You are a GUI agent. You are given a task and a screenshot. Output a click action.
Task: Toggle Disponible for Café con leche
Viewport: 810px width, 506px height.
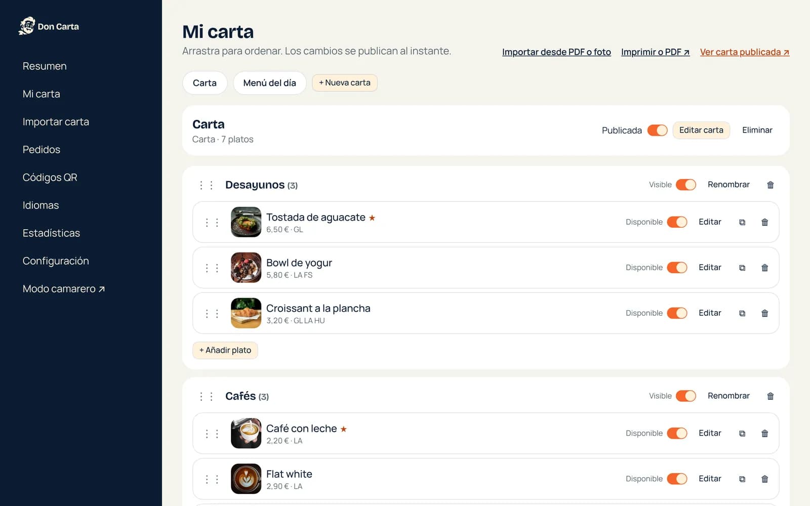coord(677,433)
